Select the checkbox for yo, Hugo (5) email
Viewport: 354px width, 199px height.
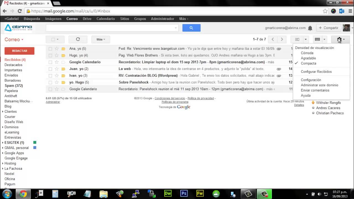[x=50, y=82]
